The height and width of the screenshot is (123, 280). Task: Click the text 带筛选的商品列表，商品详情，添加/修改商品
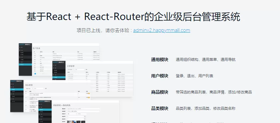[214, 92]
